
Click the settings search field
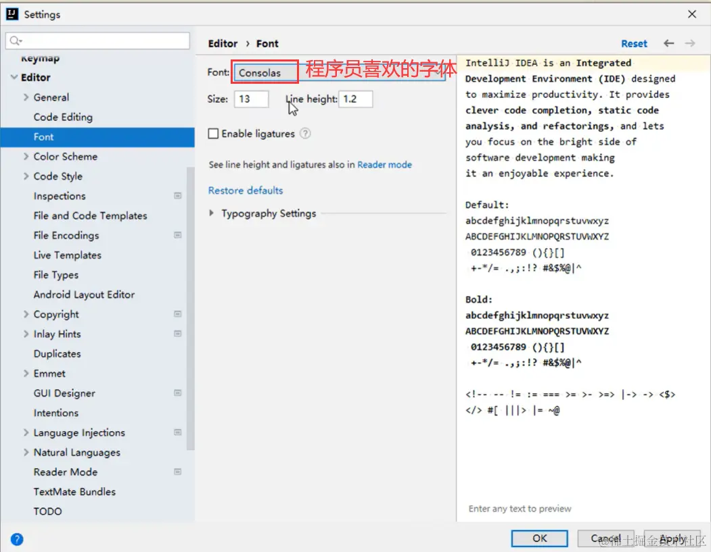pyautogui.click(x=97, y=41)
